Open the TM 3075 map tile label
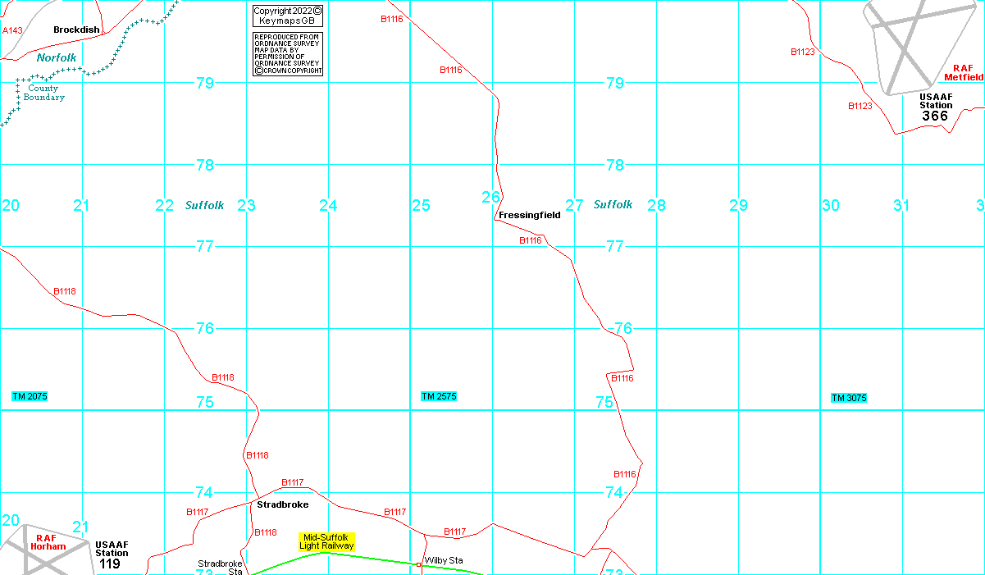The width and height of the screenshot is (985, 575). (x=849, y=398)
